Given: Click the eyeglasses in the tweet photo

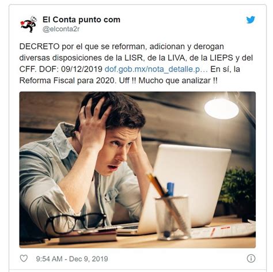Looking at the screenshot, I should [x=76, y=223].
